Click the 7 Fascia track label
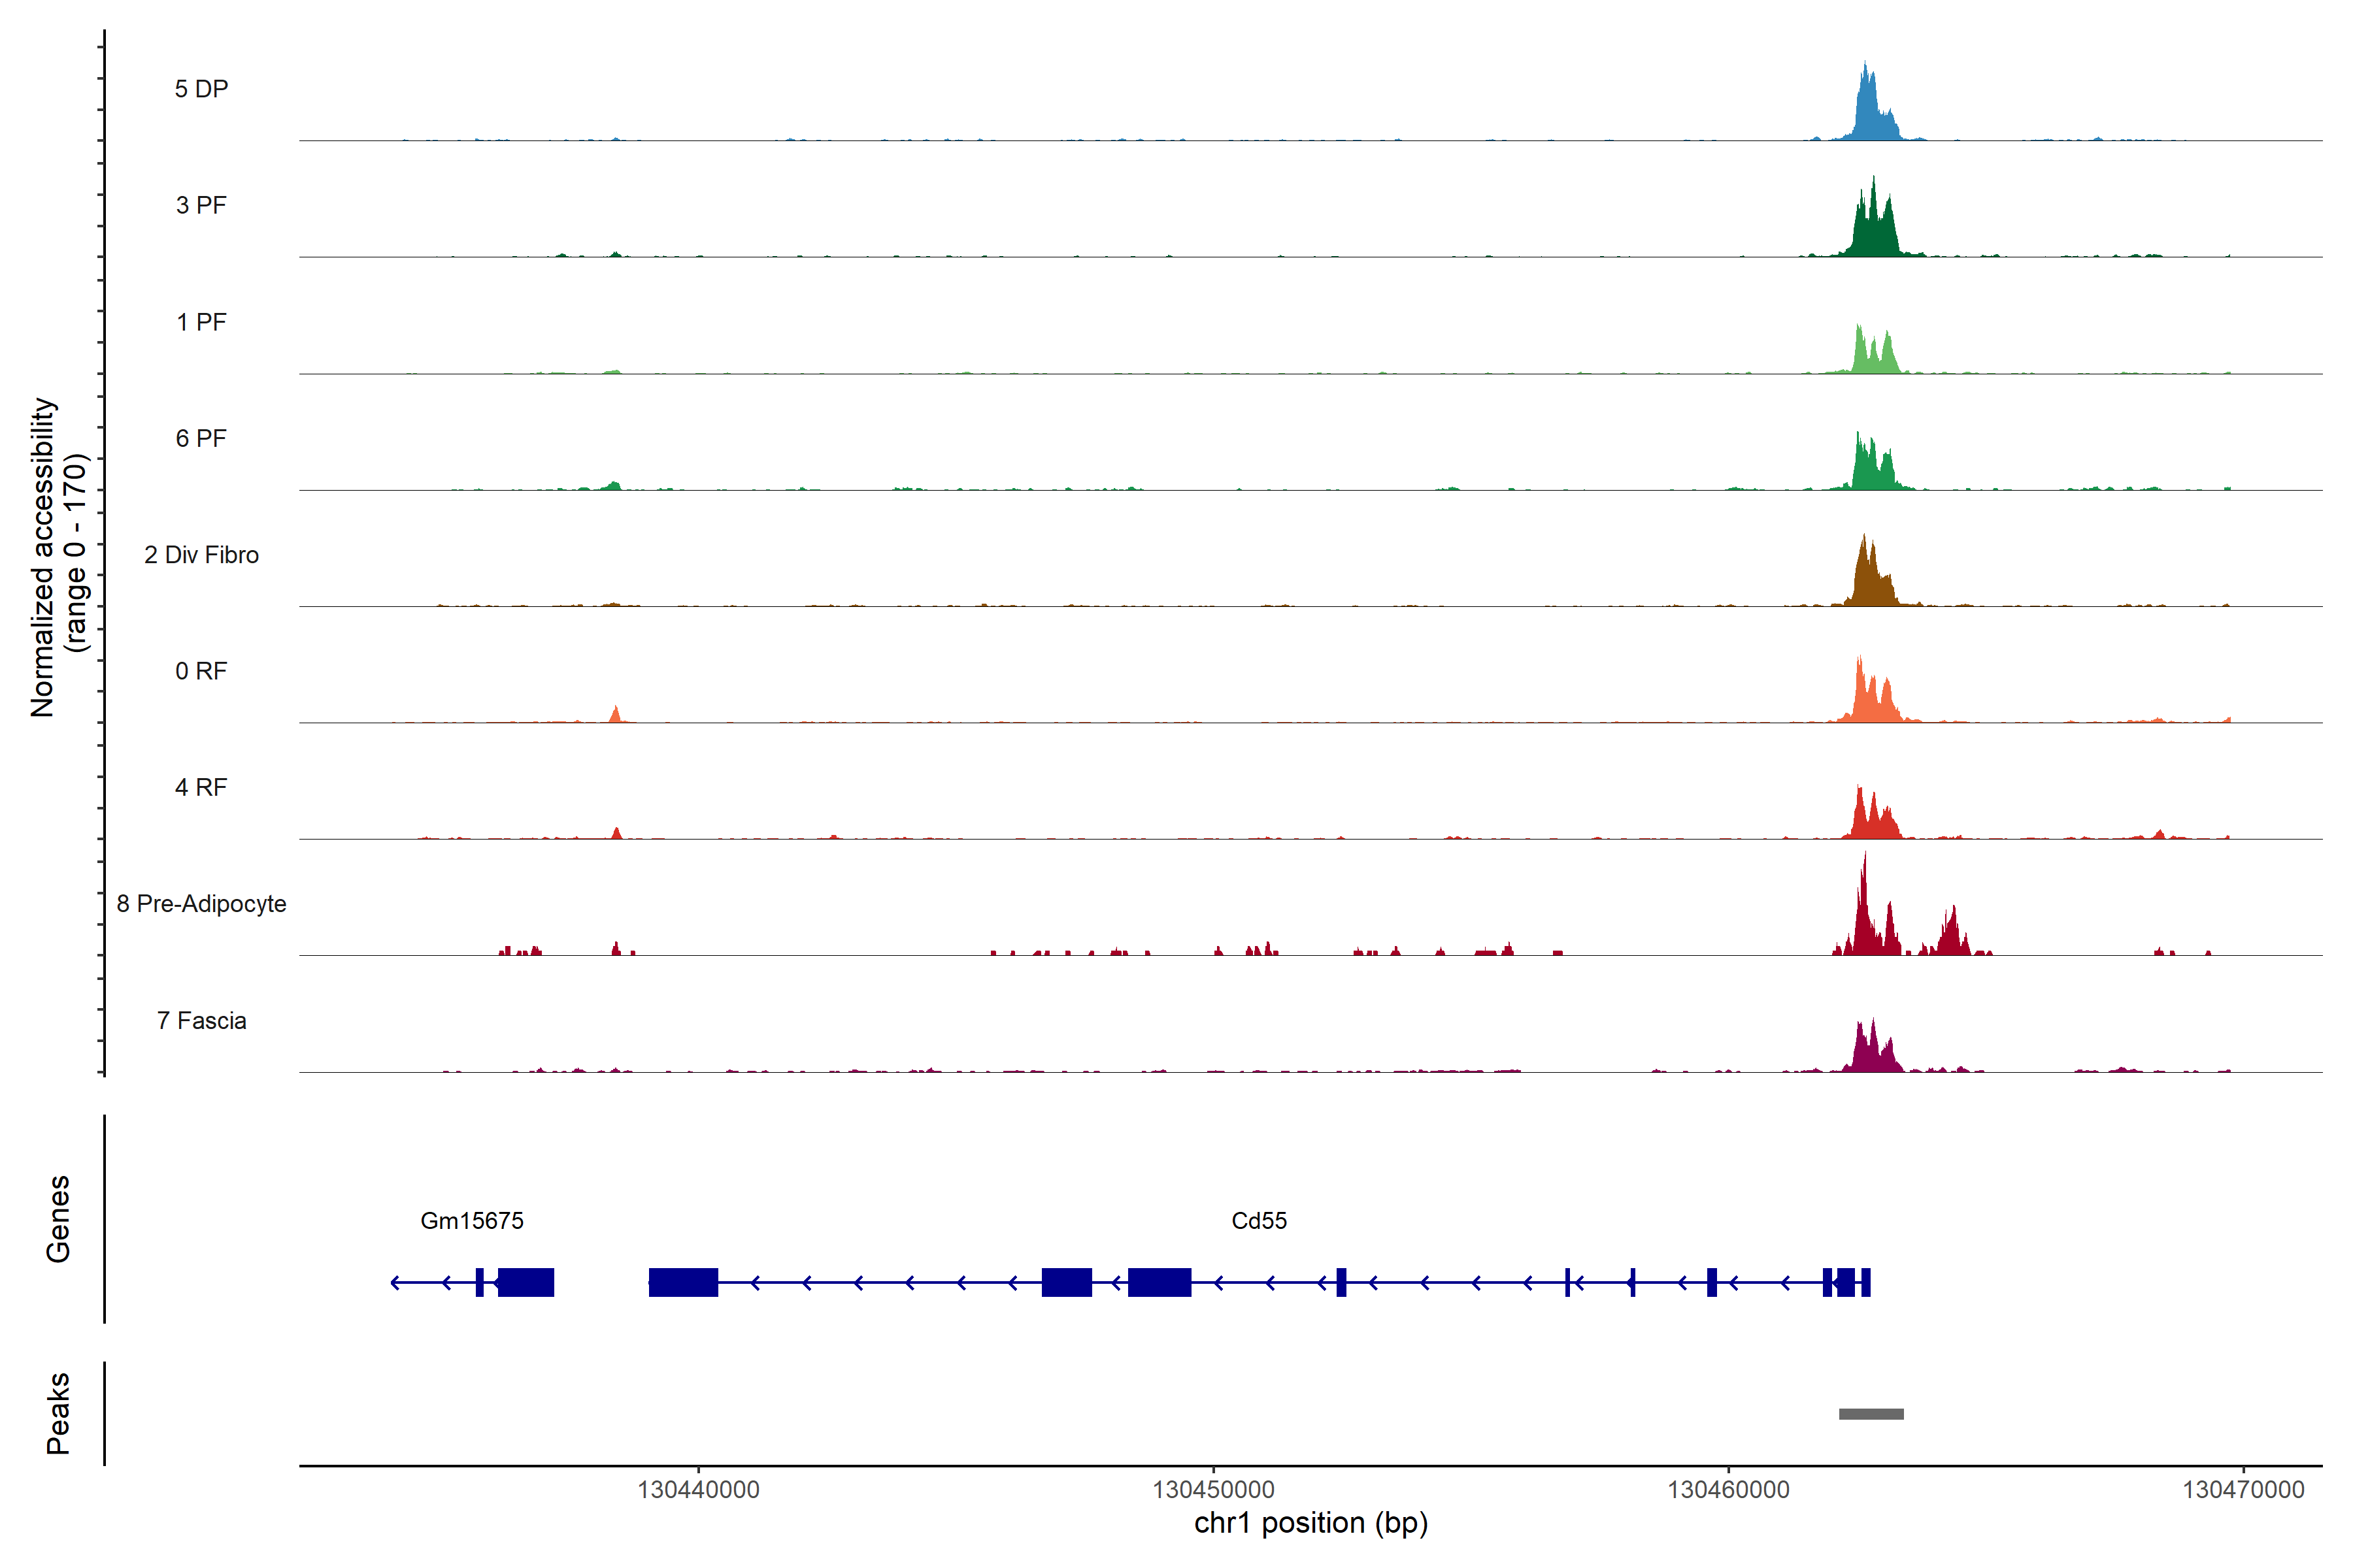 [x=201, y=1020]
